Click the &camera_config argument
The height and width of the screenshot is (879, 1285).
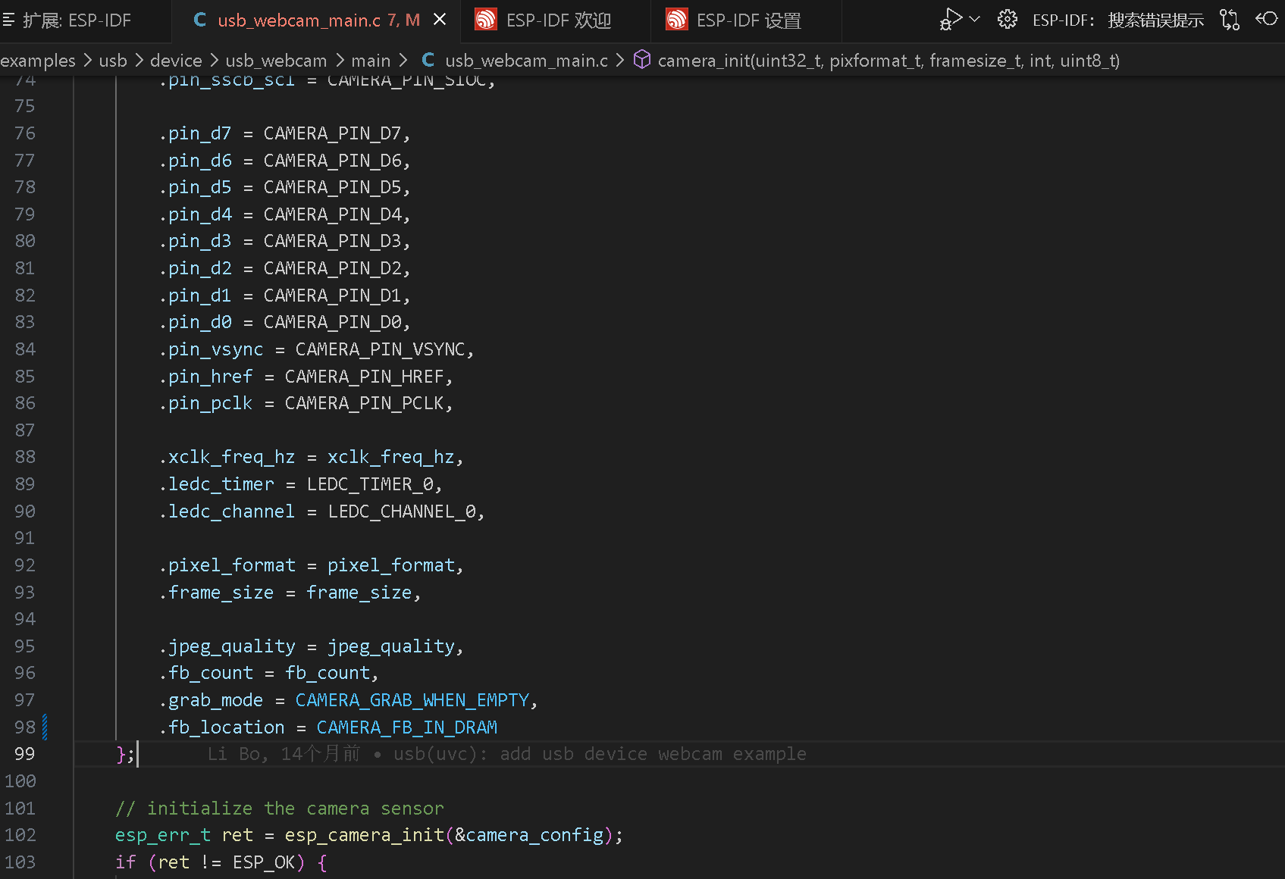point(529,835)
